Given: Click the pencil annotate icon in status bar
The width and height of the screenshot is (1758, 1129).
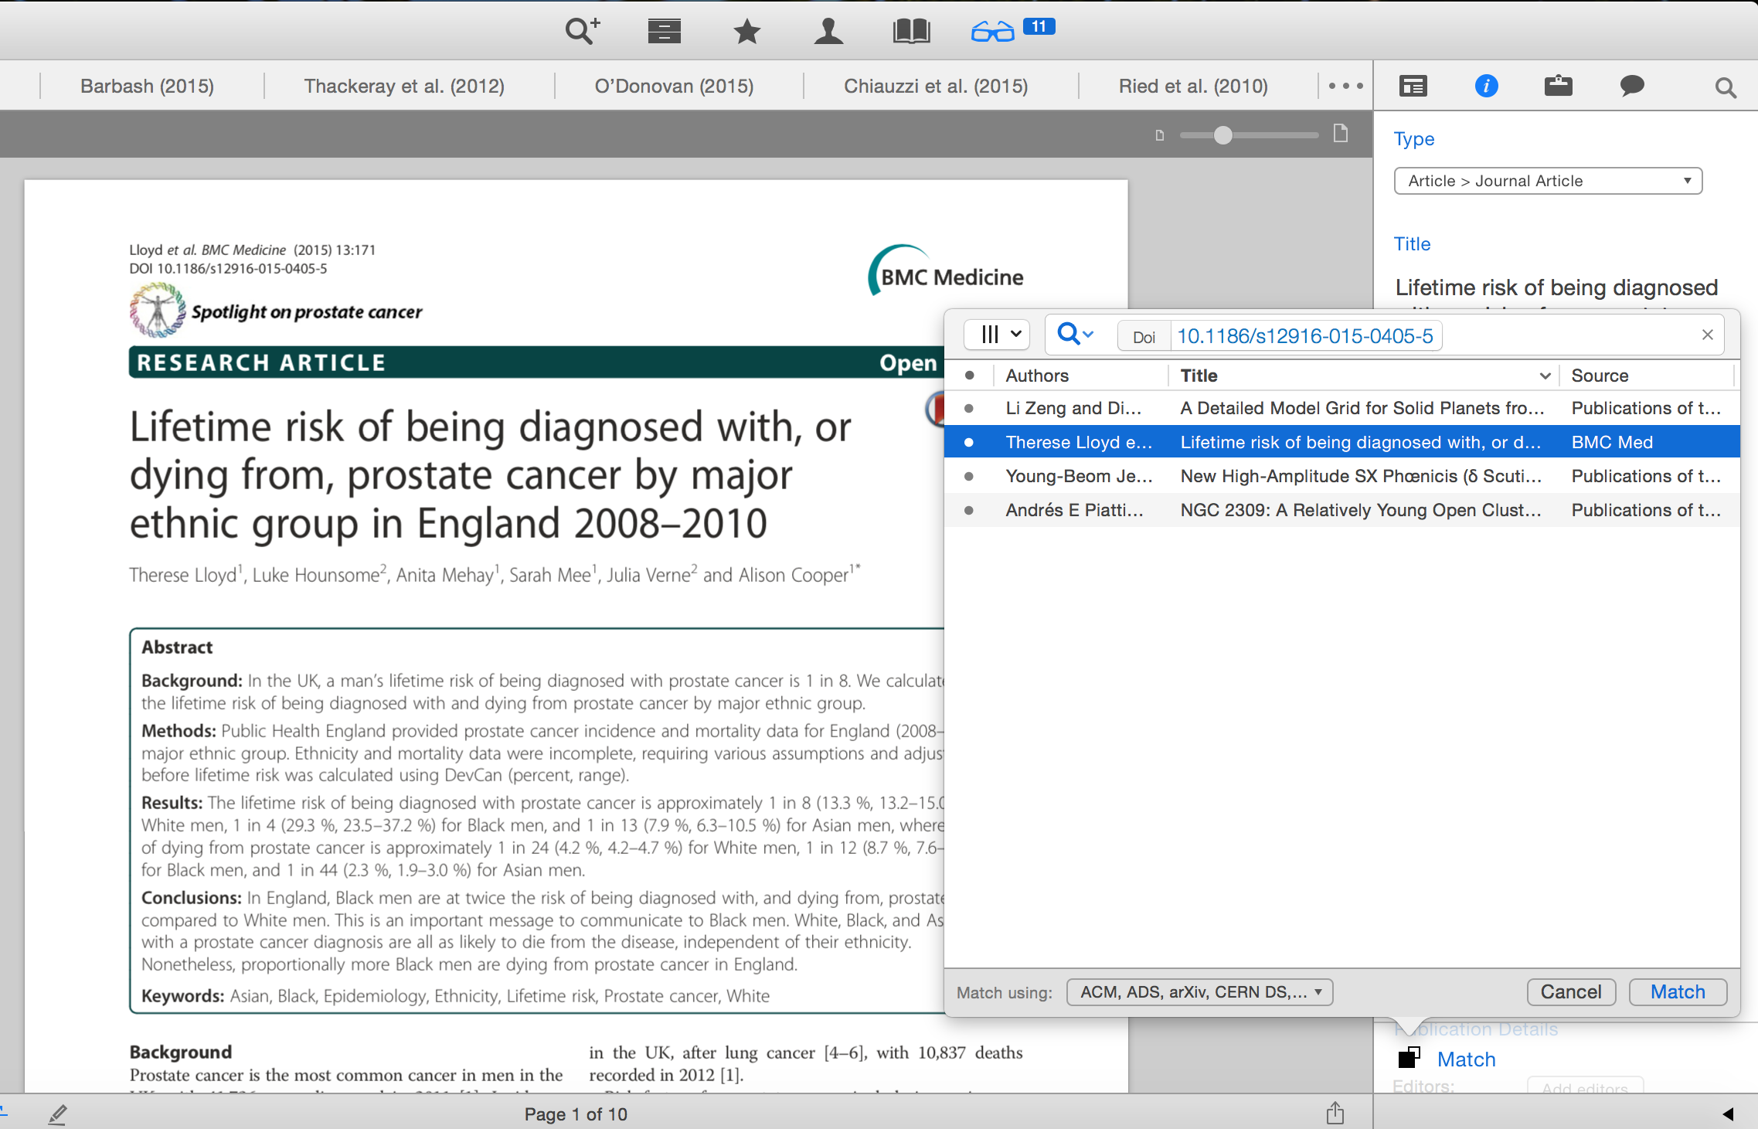Looking at the screenshot, I should (58, 1114).
